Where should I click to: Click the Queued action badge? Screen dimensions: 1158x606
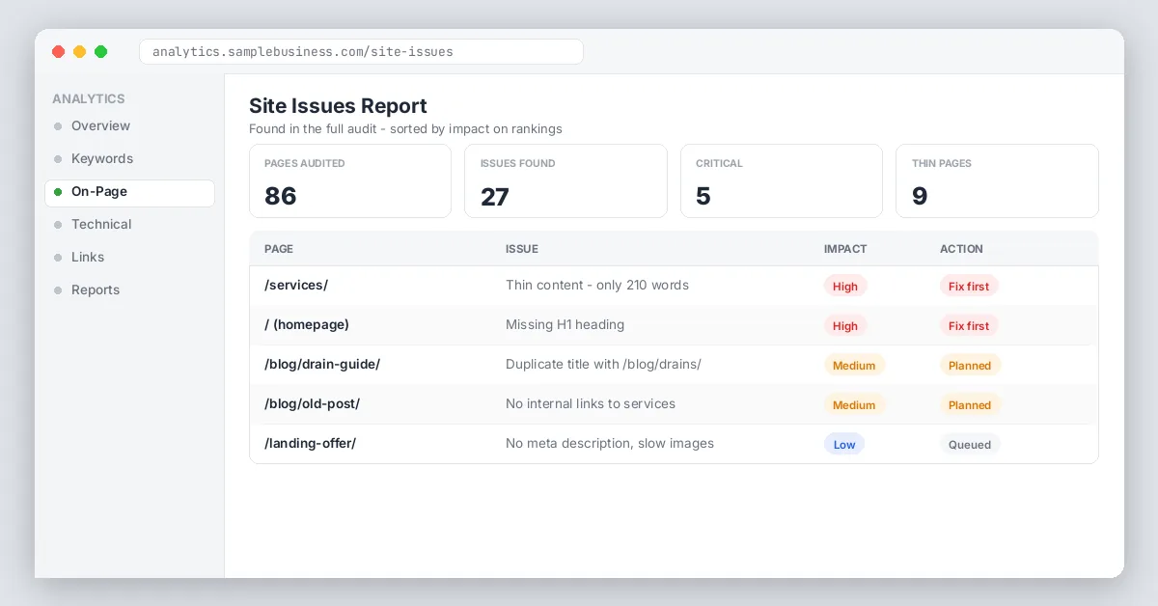click(x=970, y=444)
